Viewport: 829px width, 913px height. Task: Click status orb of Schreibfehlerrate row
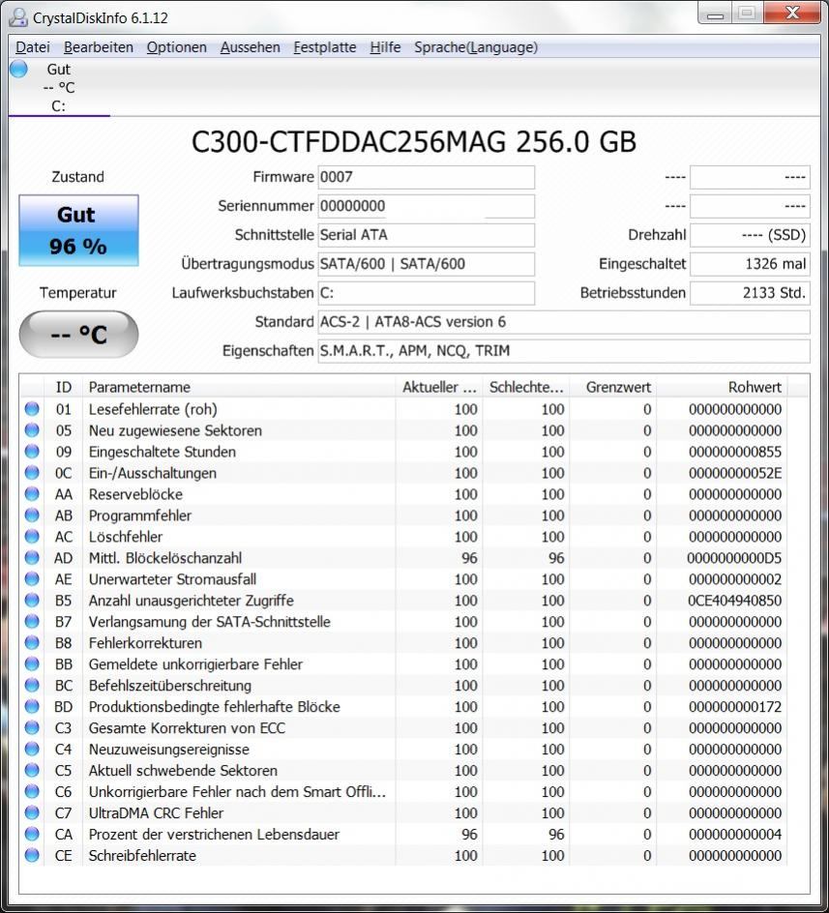[x=32, y=855]
